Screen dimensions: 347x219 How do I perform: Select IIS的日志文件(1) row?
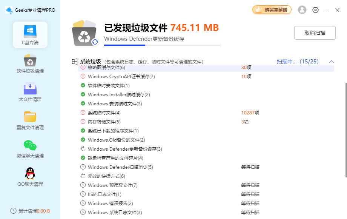point(206,194)
